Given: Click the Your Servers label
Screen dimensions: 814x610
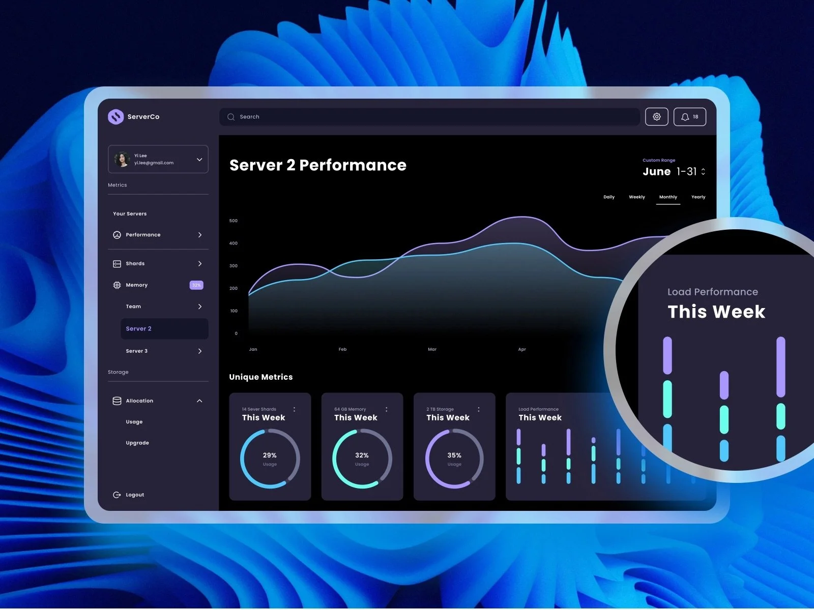Looking at the screenshot, I should [x=130, y=214].
